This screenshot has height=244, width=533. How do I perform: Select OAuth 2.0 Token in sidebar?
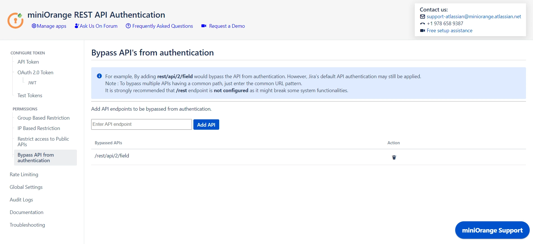(x=35, y=73)
